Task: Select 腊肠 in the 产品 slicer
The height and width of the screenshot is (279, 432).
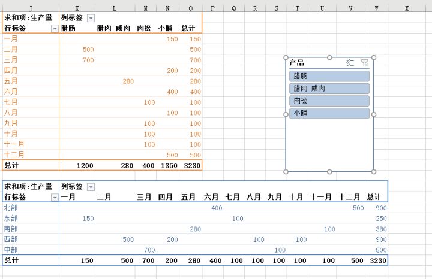Action: pos(329,76)
